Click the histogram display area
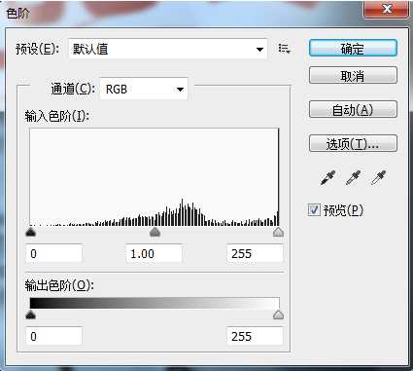This screenshot has width=413, height=371. click(x=155, y=177)
